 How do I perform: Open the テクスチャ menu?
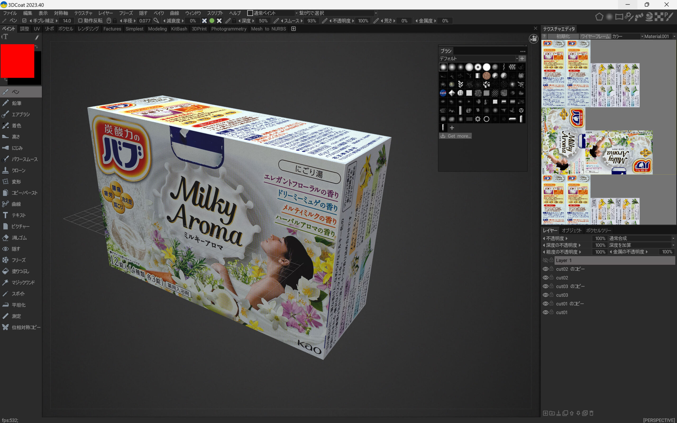tap(83, 13)
